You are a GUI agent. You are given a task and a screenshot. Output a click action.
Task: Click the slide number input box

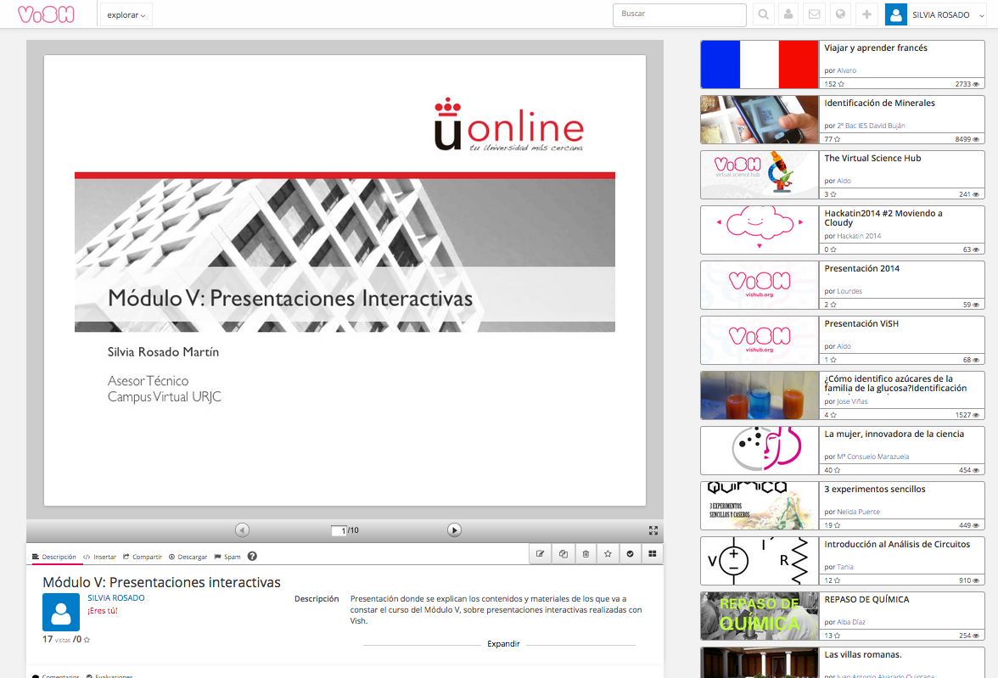(339, 530)
